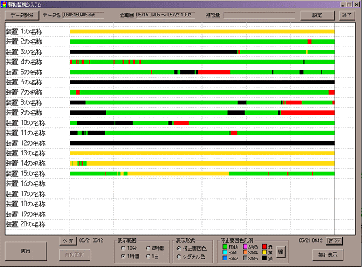Click the SW1 cyan legend swatch
This screenshot has height=267, width=362.
click(x=225, y=252)
